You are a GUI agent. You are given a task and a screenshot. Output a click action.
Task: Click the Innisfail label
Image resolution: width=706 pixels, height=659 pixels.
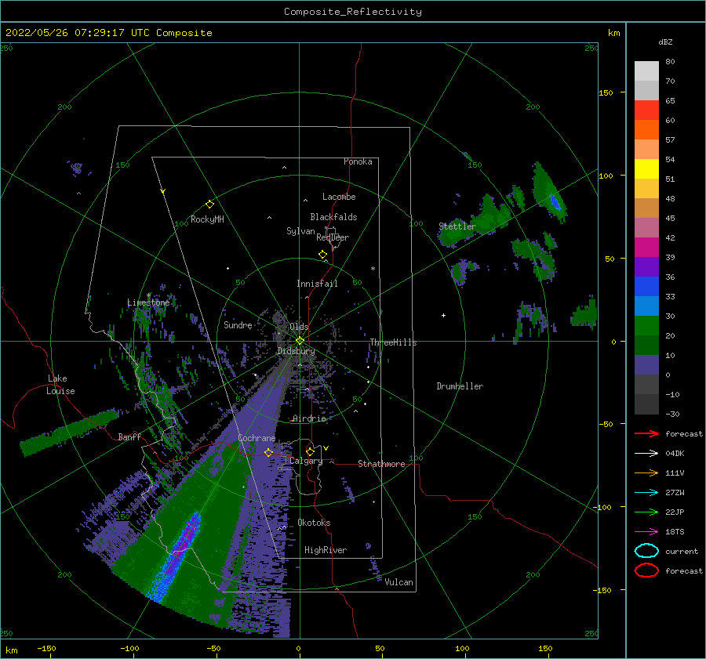click(x=317, y=284)
